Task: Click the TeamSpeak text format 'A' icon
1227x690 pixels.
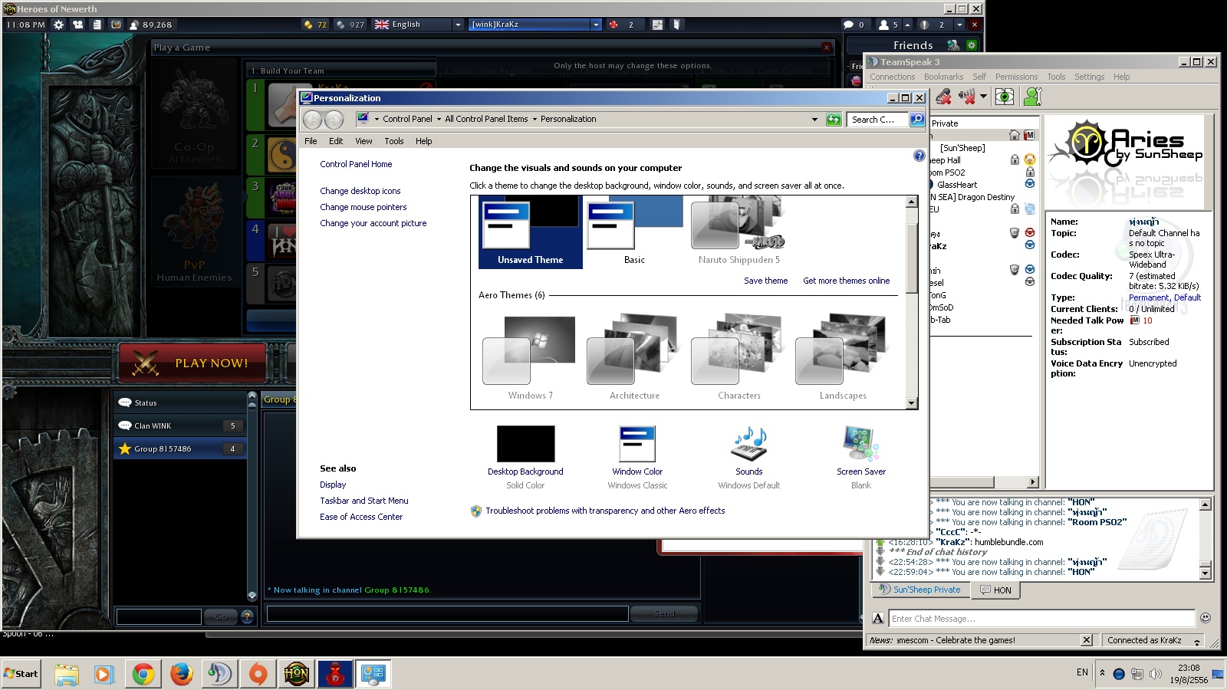Action: pyautogui.click(x=878, y=618)
